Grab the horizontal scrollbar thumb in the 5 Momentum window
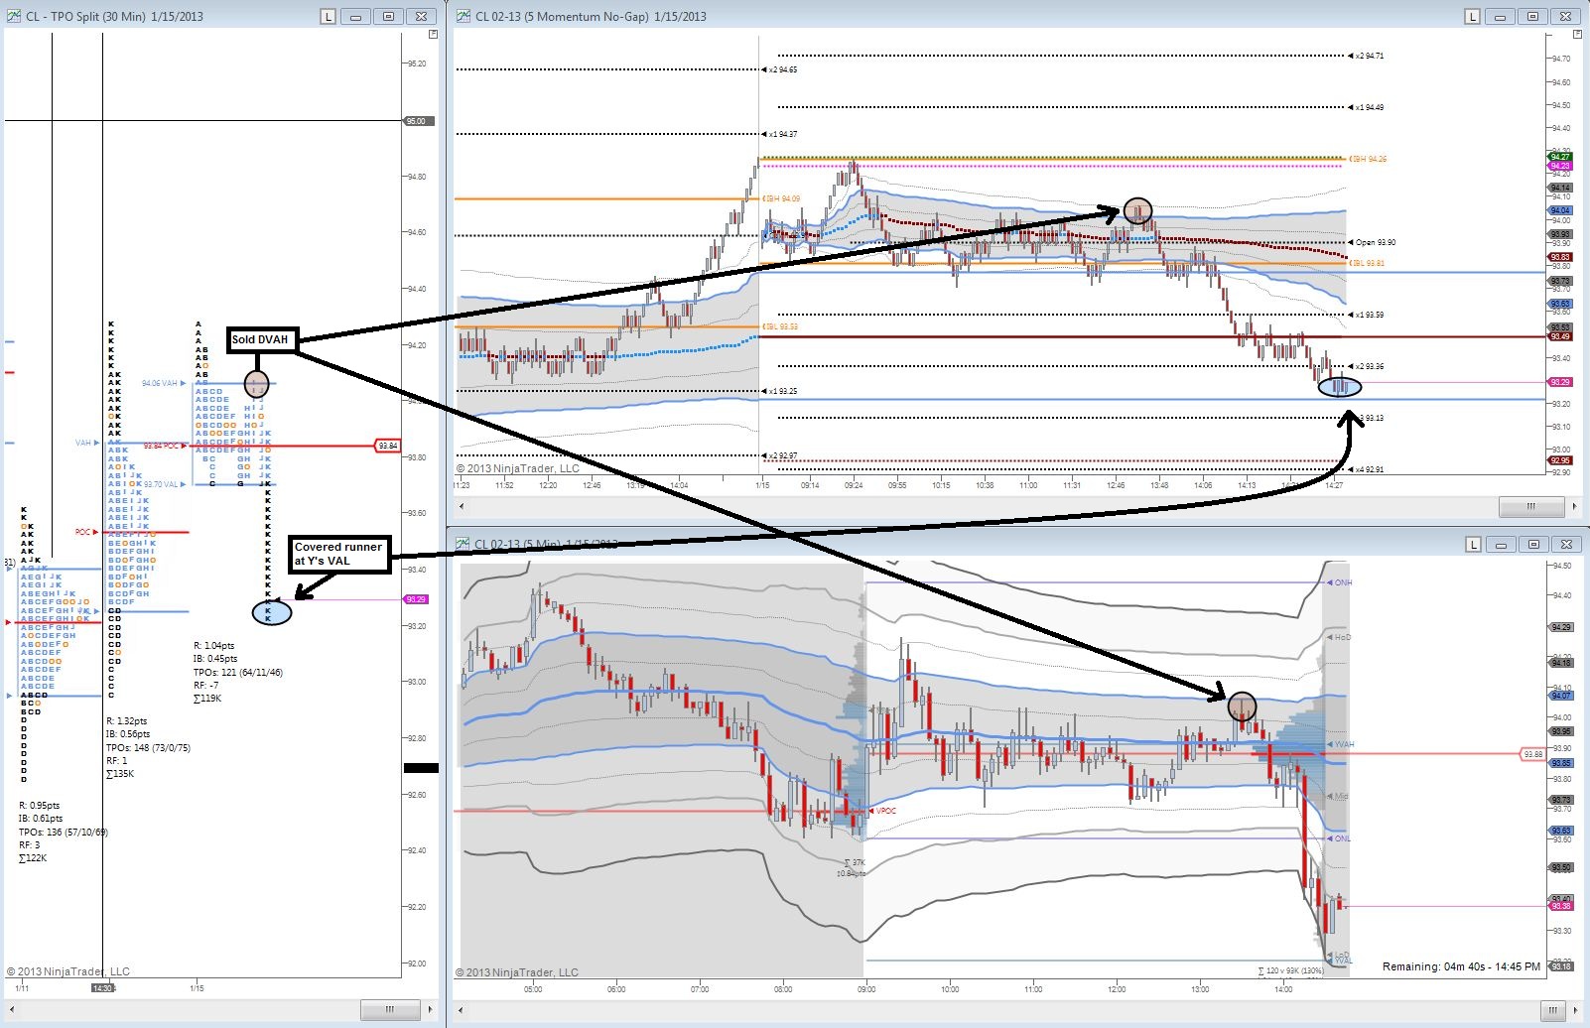Viewport: 1590px width, 1028px height. (x=1531, y=507)
